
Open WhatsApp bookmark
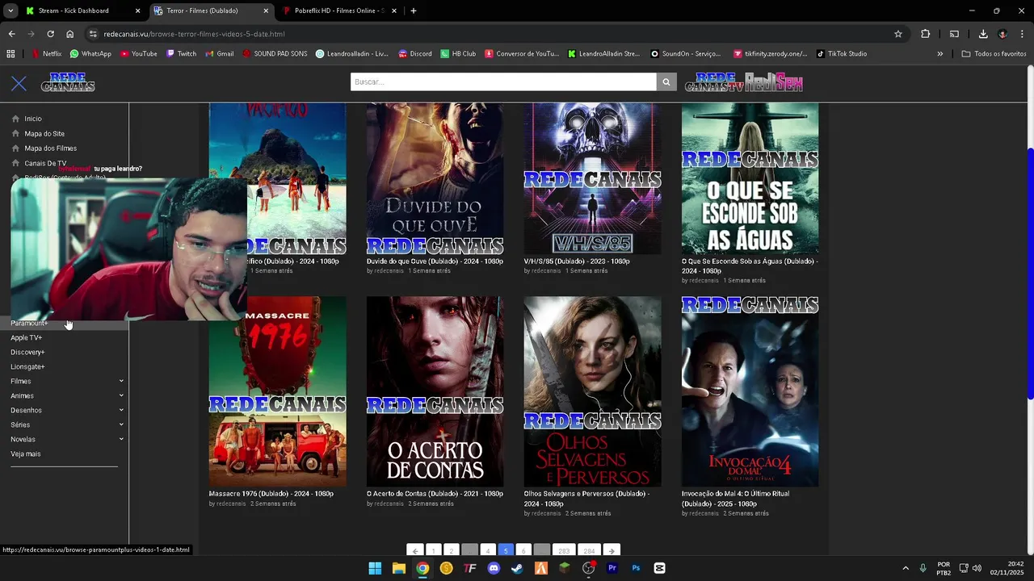click(x=90, y=54)
